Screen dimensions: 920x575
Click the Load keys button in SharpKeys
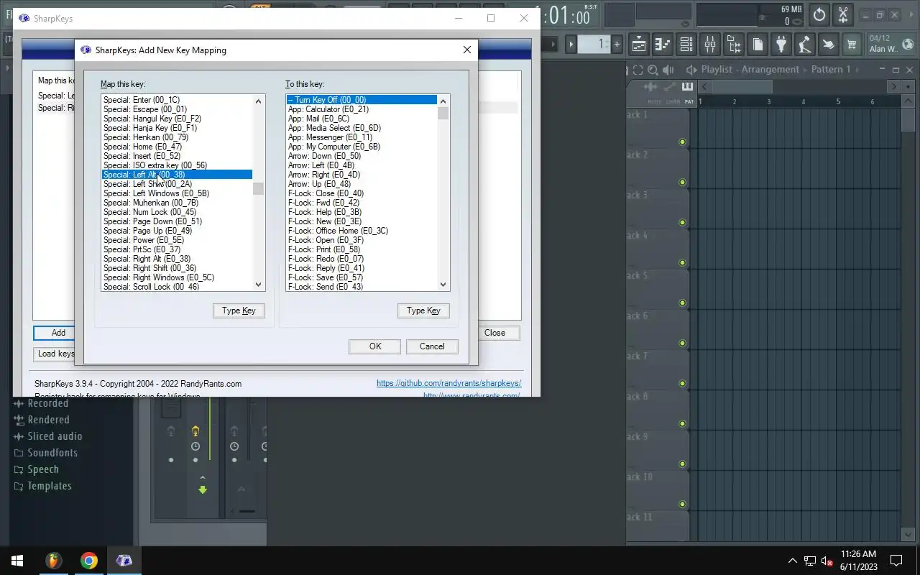[x=55, y=354]
